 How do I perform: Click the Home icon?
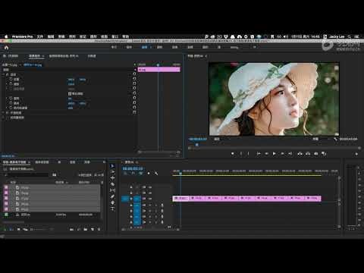click(x=6, y=47)
